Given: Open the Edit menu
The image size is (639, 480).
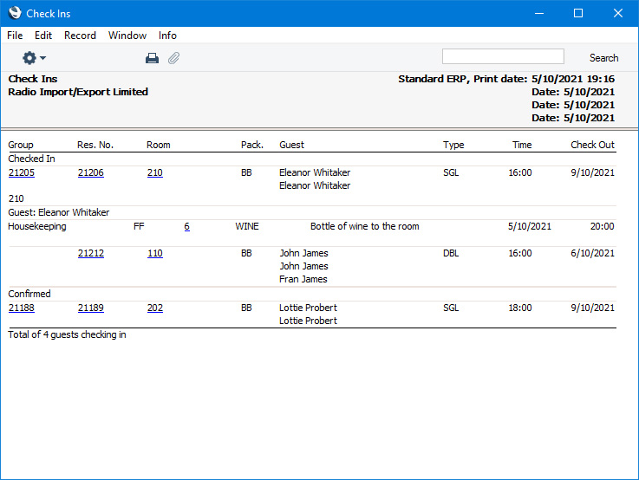Looking at the screenshot, I should (43, 36).
